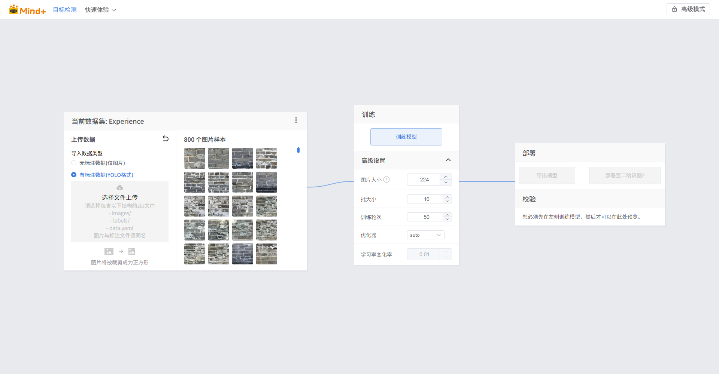Decrease 批大小 value with down arrow
719x374 pixels.
[x=448, y=201]
